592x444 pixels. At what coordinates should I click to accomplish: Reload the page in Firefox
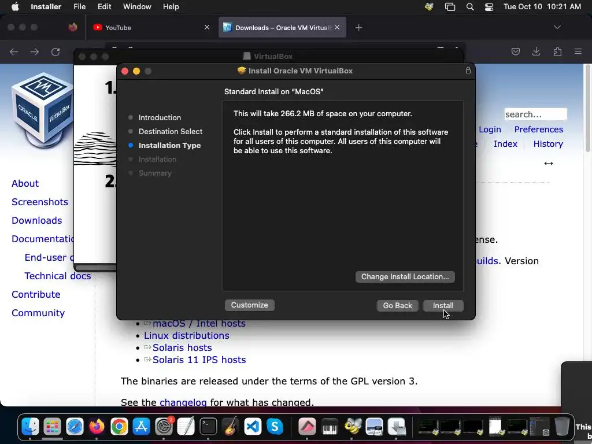(x=55, y=51)
